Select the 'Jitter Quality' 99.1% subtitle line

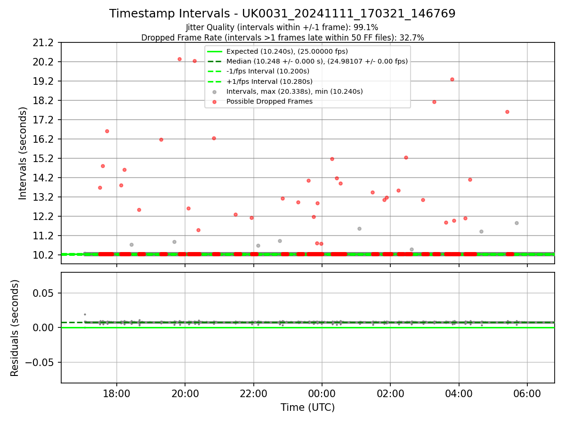pos(282,27)
